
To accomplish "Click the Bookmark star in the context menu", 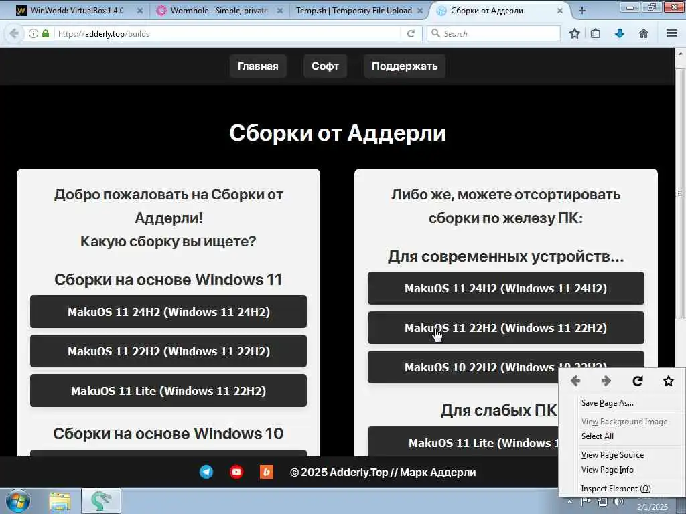I will click(x=668, y=381).
